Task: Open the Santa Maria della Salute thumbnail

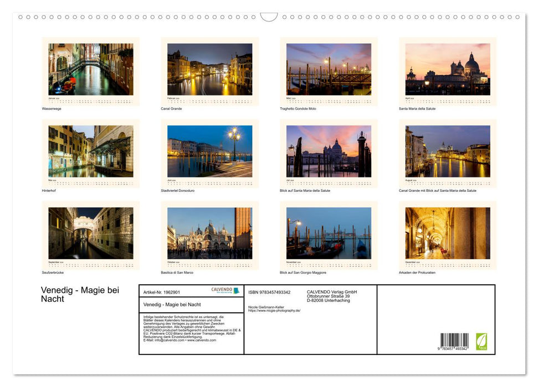Action: pos(448,69)
